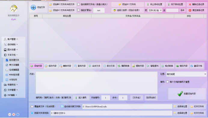Open 在线编辑器 in sidebar
This screenshot has height=118, width=208.
(14, 70)
